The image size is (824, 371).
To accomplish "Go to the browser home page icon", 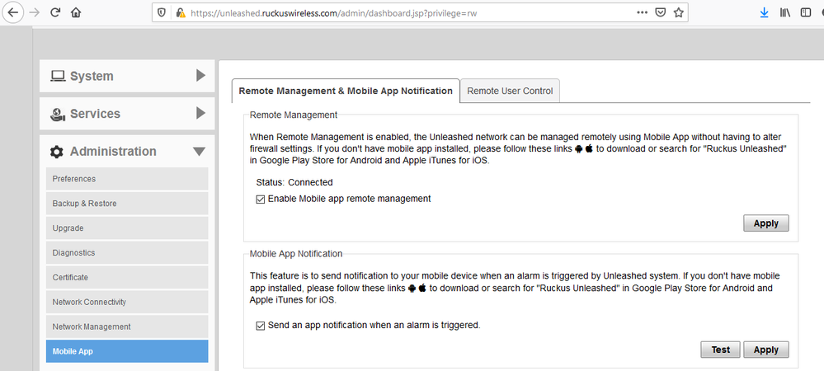I will (76, 13).
